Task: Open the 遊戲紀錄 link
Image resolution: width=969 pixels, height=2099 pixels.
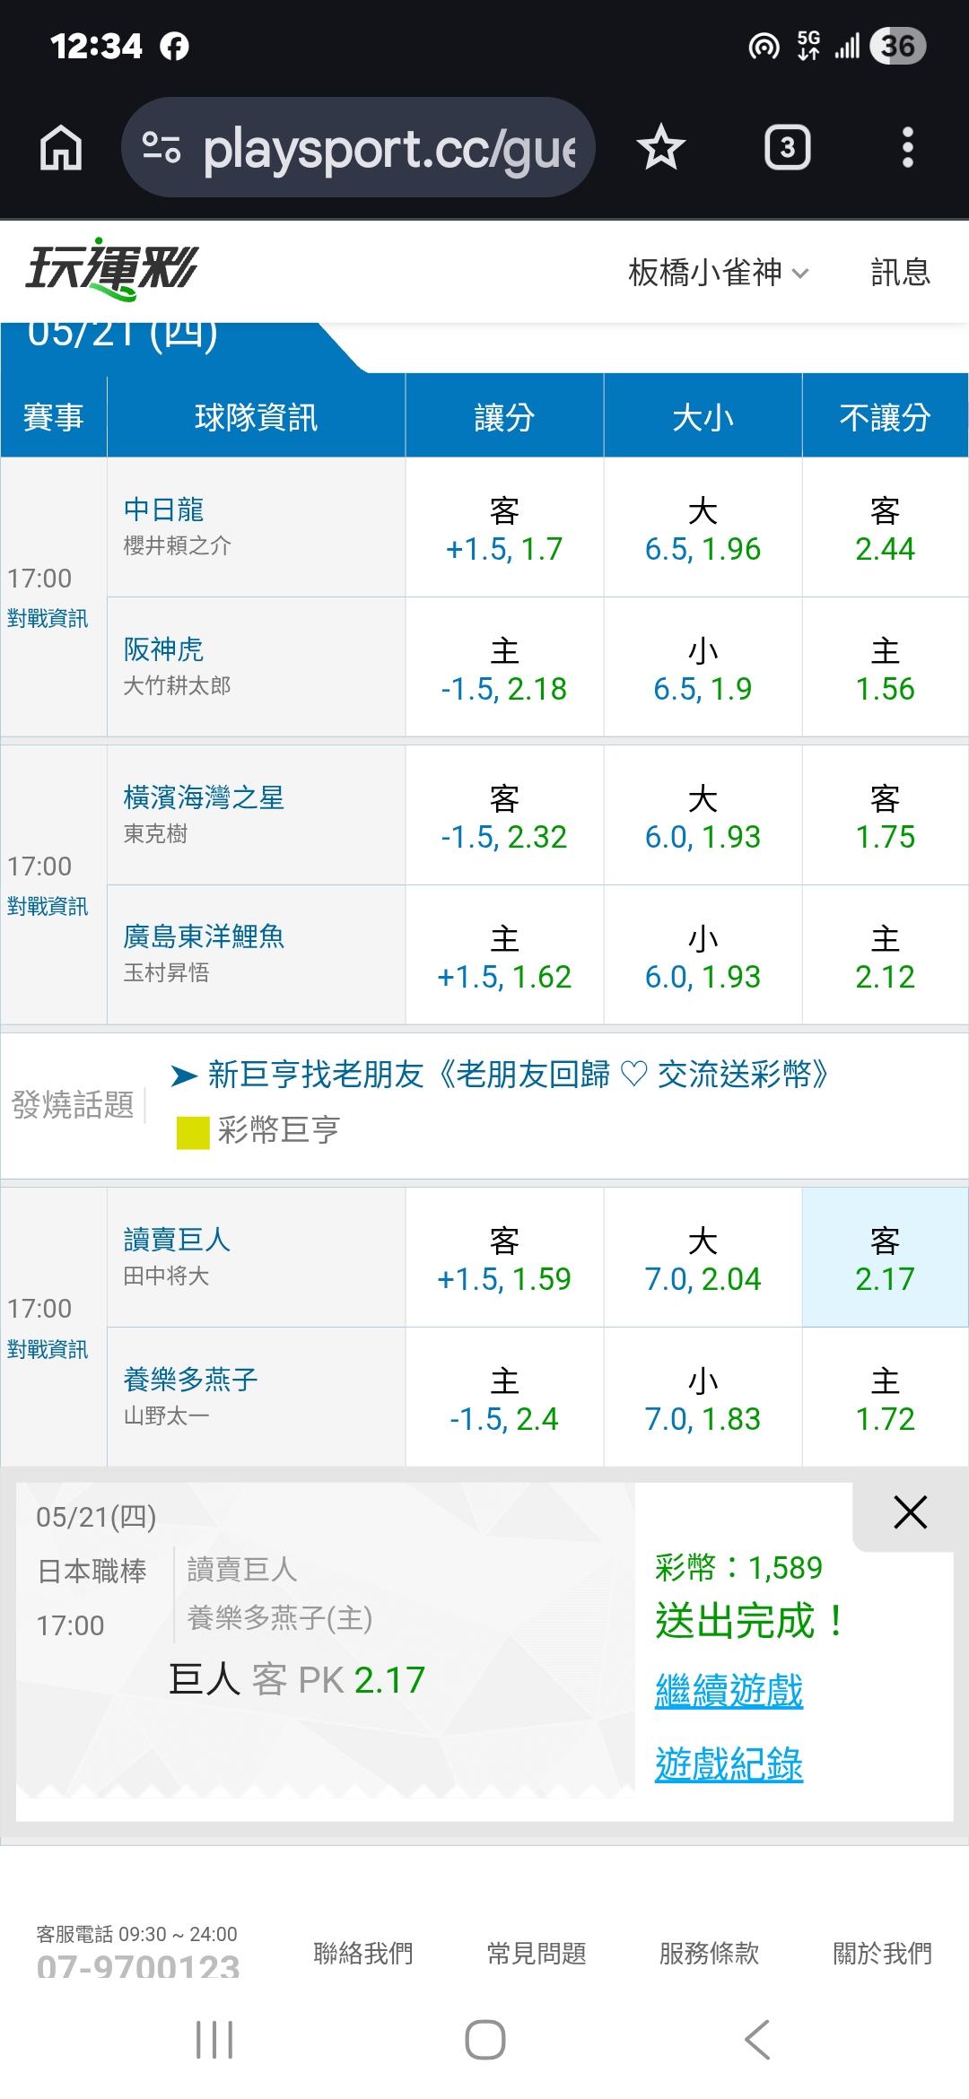Action: click(729, 1764)
